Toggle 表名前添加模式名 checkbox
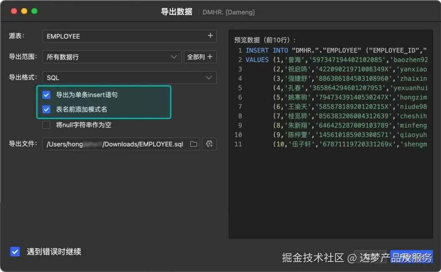 (x=46, y=109)
